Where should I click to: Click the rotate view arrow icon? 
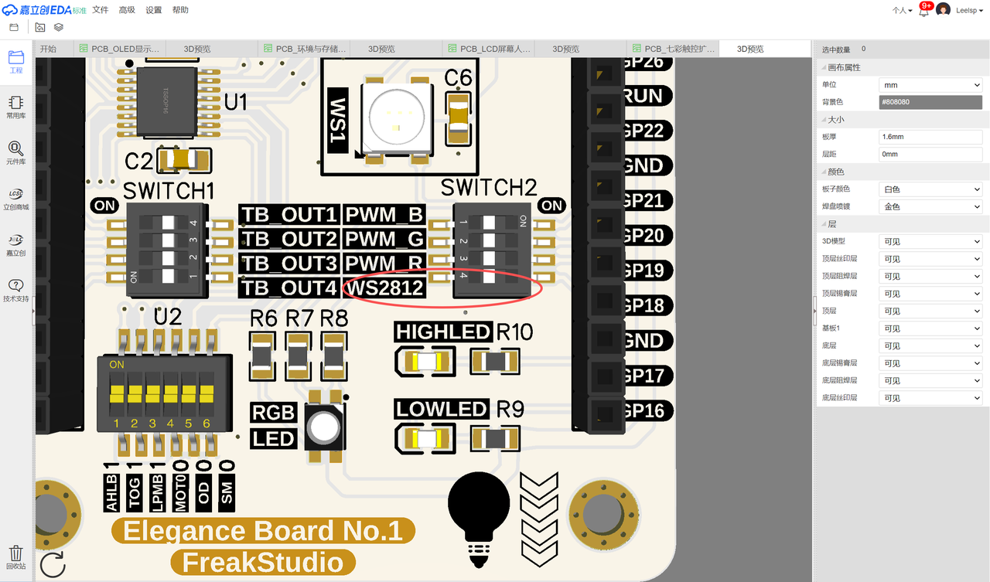(x=52, y=564)
